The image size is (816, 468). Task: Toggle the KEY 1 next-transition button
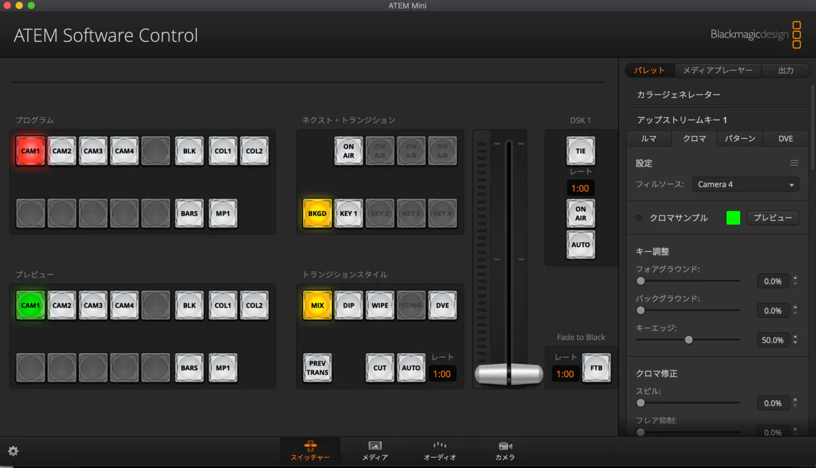(x=348, y=213)
